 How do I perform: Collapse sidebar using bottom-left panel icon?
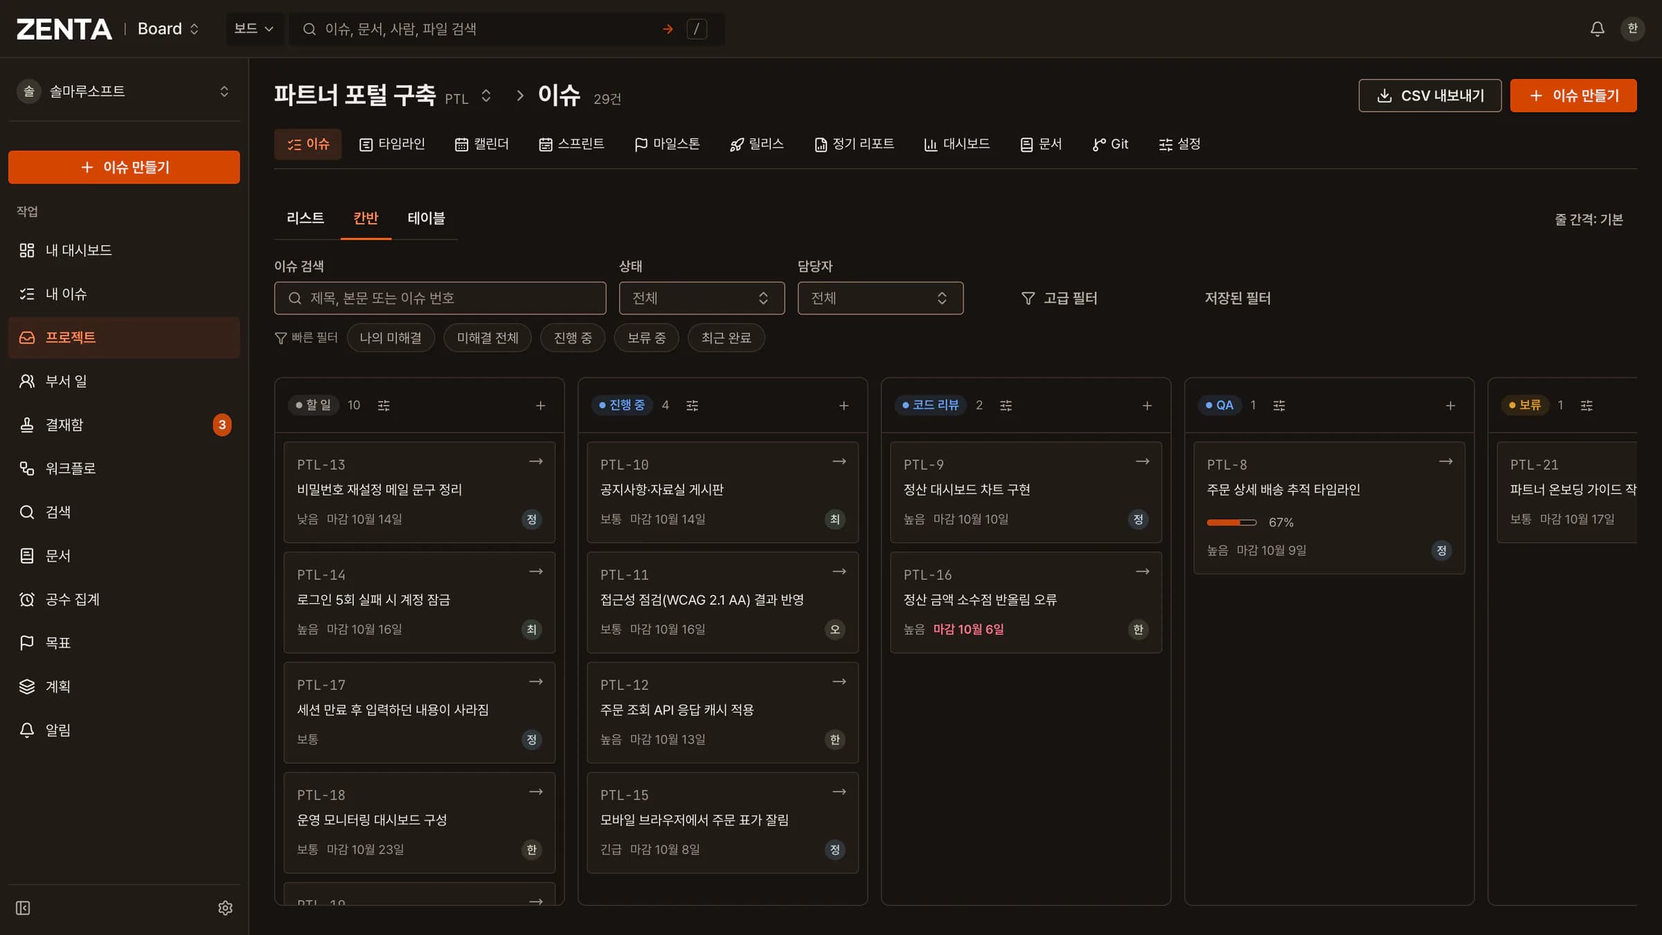[23, 908]
